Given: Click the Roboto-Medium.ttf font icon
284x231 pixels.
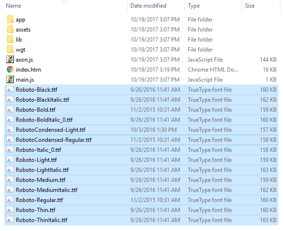Looking at the screenshot, I should tap(10, 180).
